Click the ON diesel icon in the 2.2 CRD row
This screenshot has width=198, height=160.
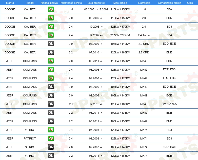tap(51, 52)
